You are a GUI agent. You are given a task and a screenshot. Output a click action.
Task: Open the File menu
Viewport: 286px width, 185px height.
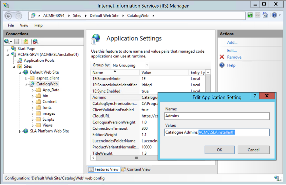pyautogui.click(x=11, y=25)
